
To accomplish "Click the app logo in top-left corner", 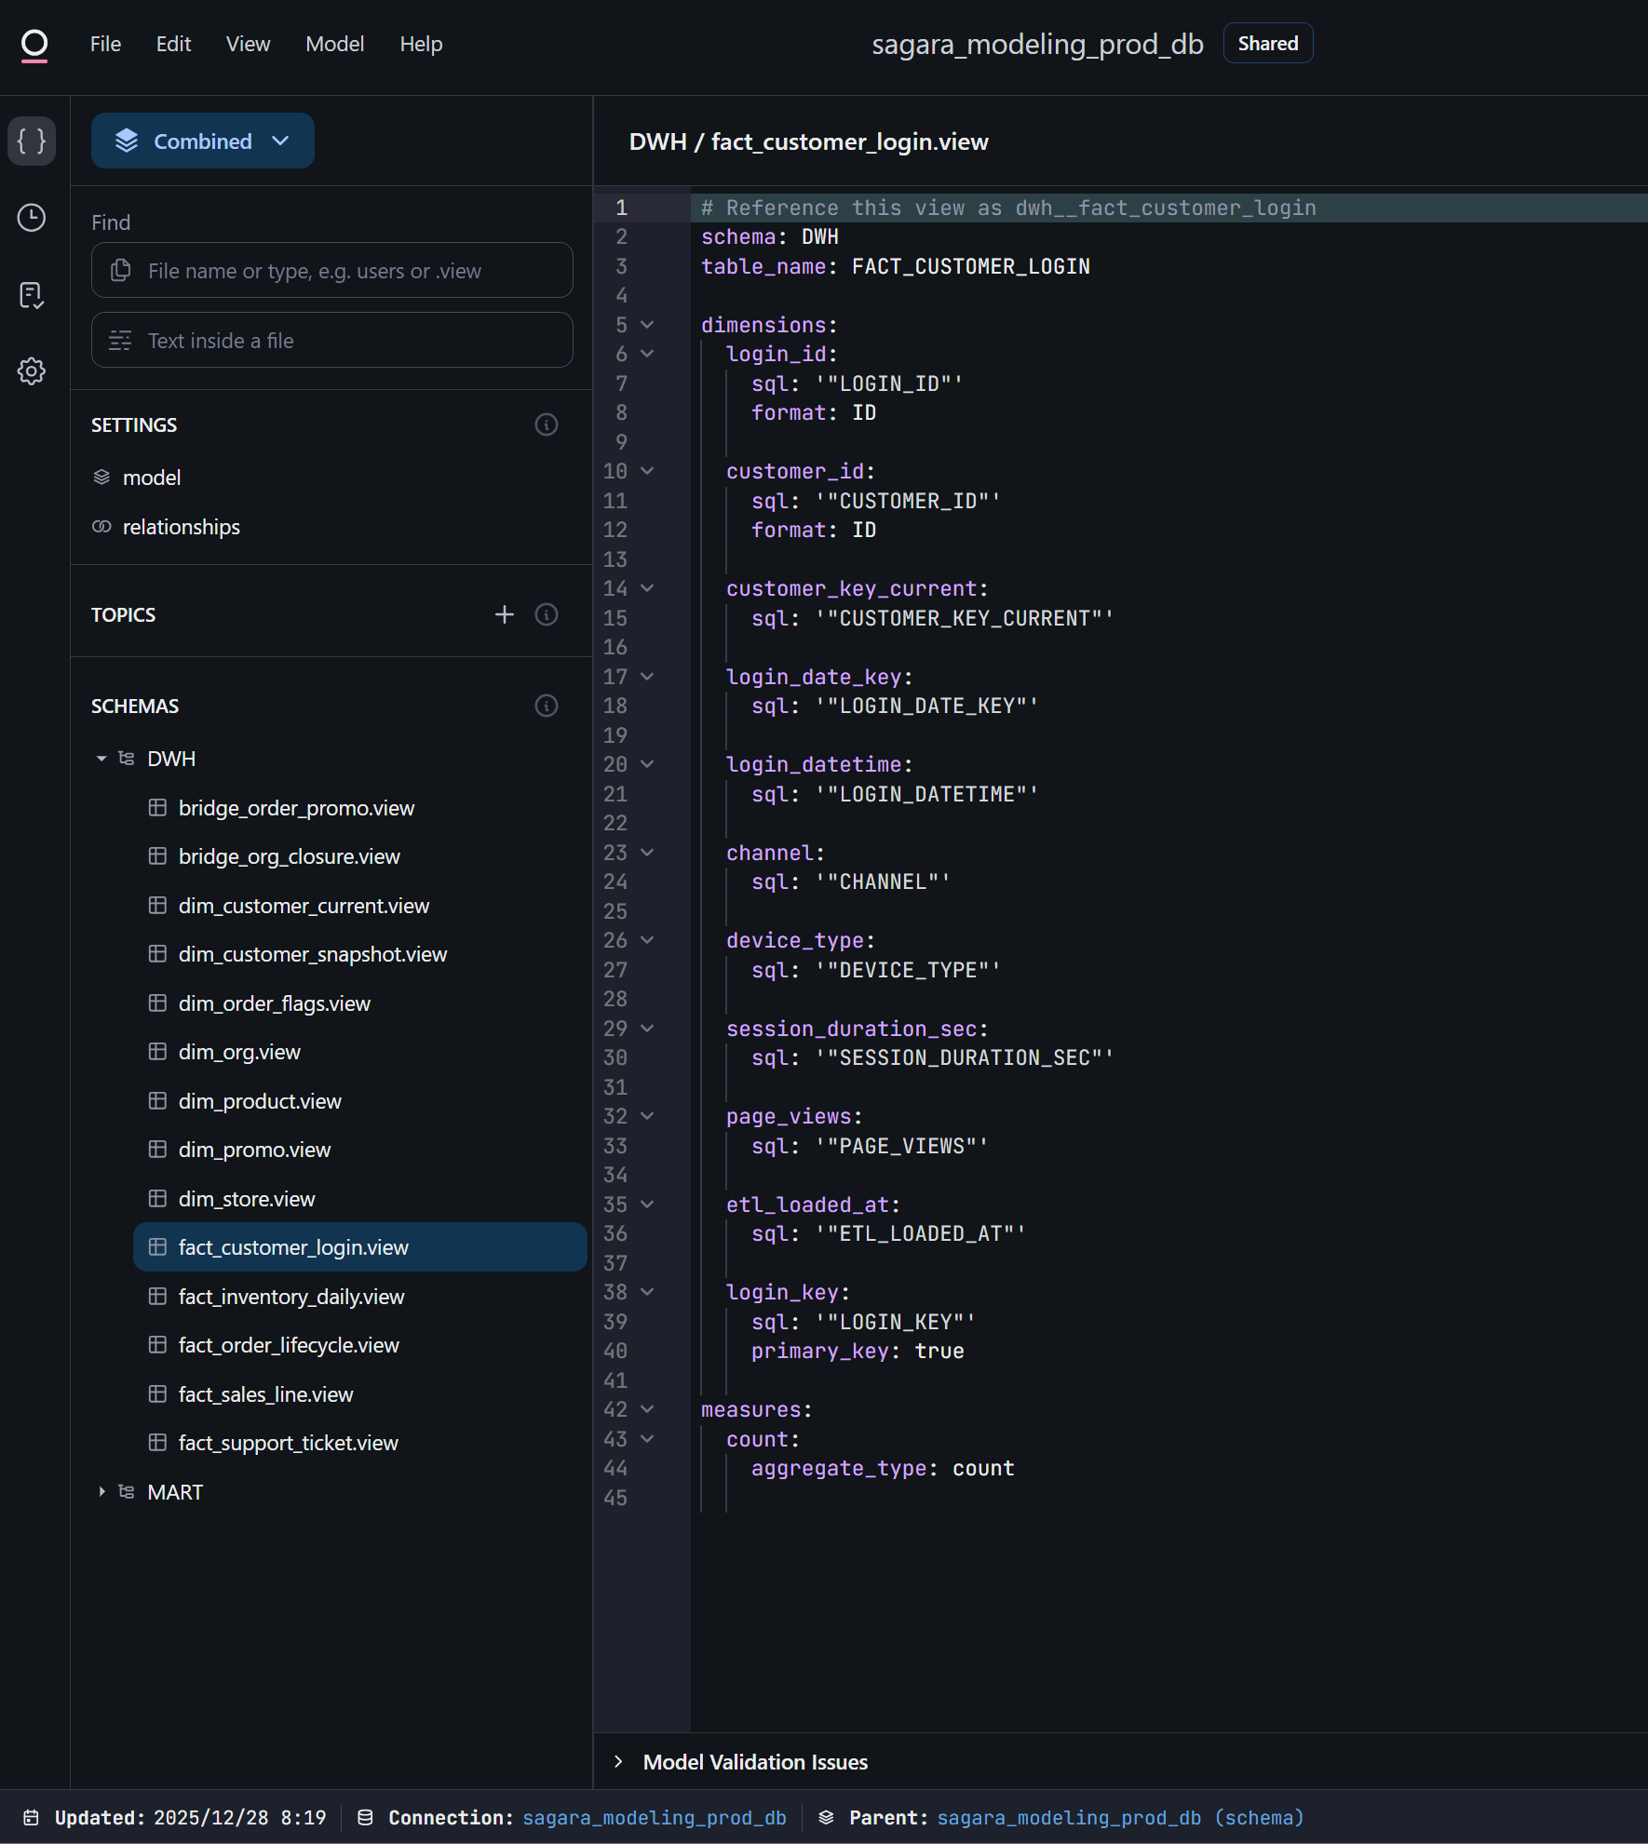I will pos(34,44).
